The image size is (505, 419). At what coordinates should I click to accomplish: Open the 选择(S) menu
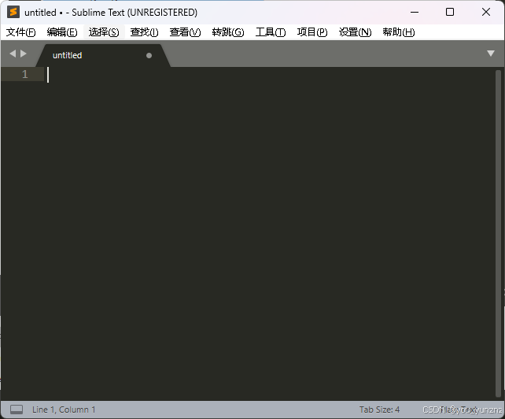pyautogui.click(x=104, y=32)
